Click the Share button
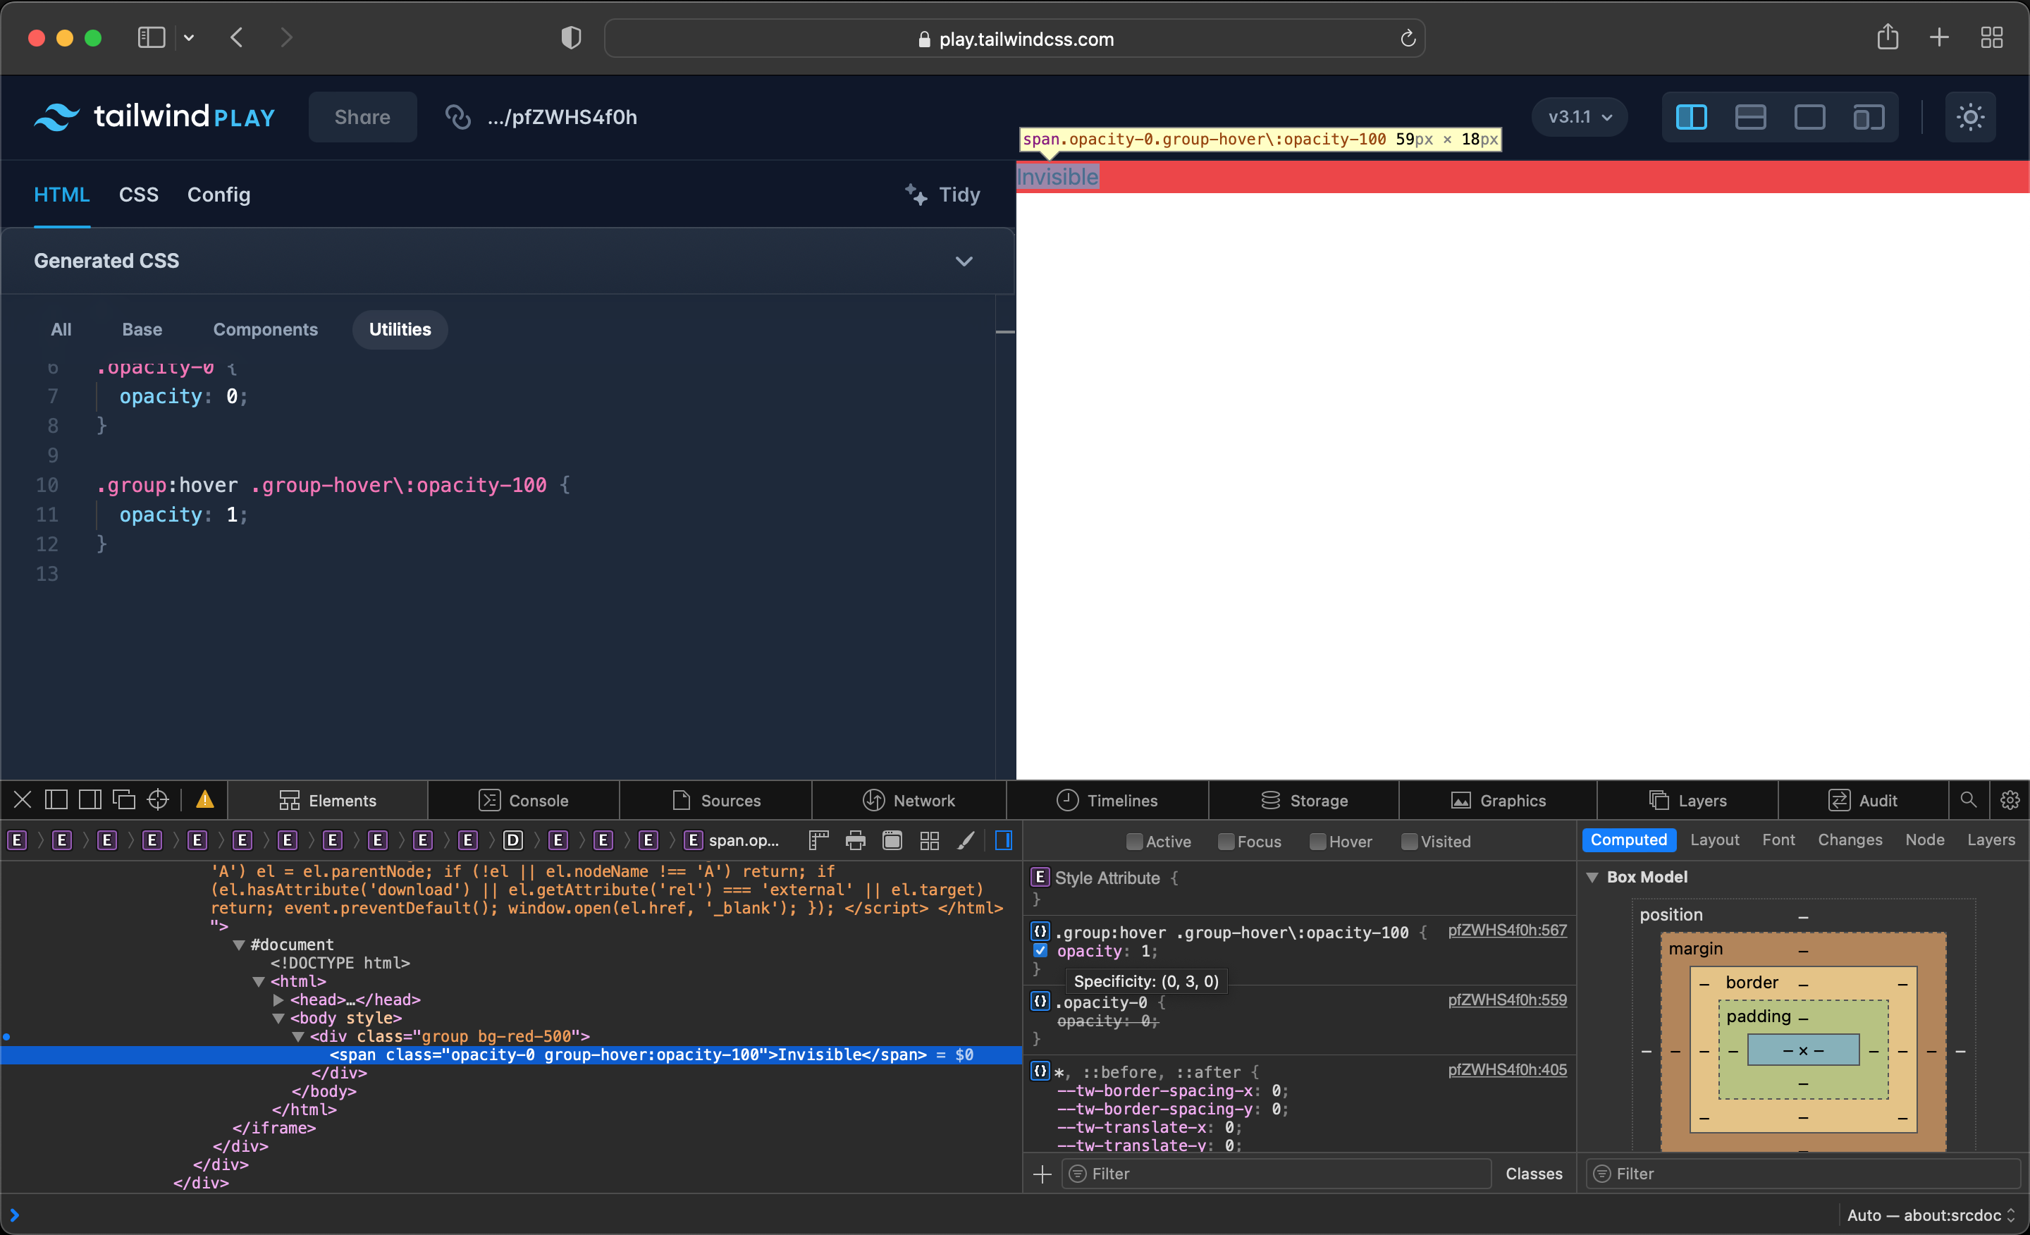Viewport: 2030px width, 1235px height. [362, 116]
